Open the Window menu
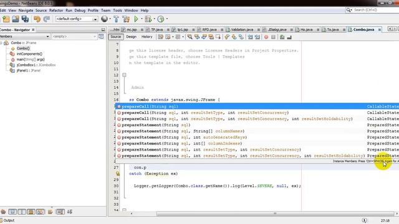Screen dimensions: 399x224 pos(131,11)
